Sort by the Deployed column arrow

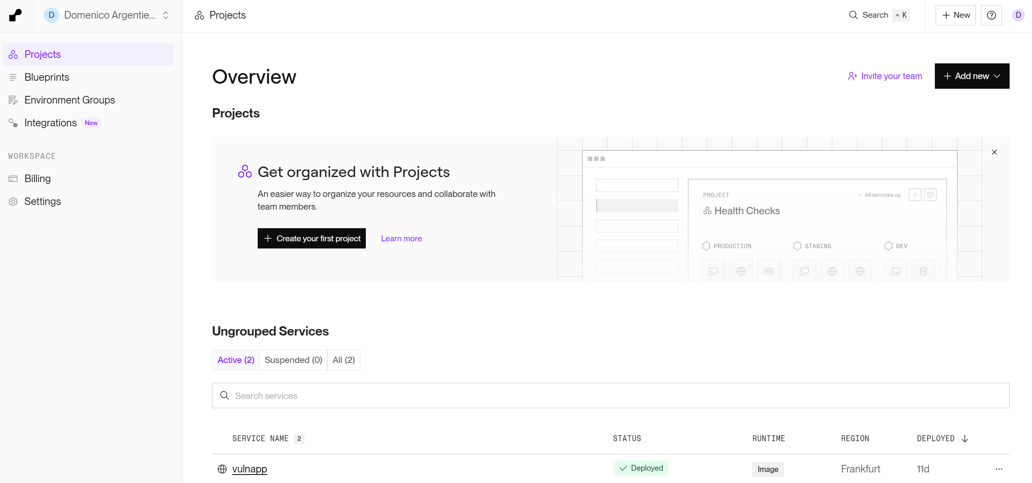coord(965,439)
